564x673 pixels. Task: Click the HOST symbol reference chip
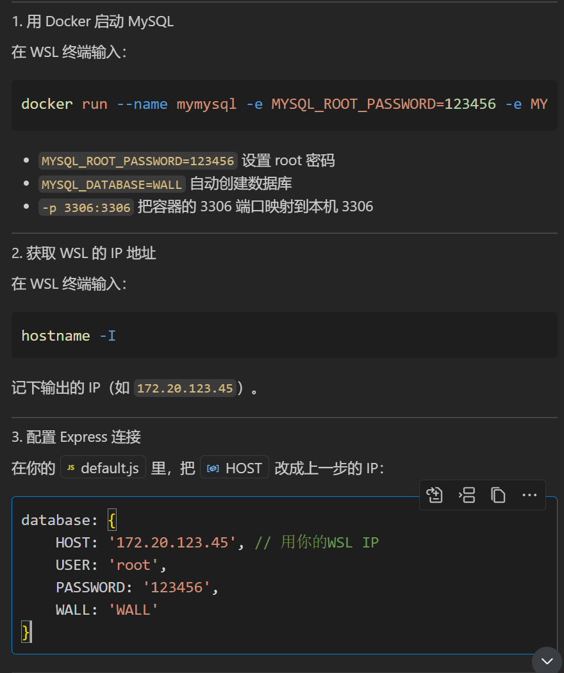(x=235, y=468)
